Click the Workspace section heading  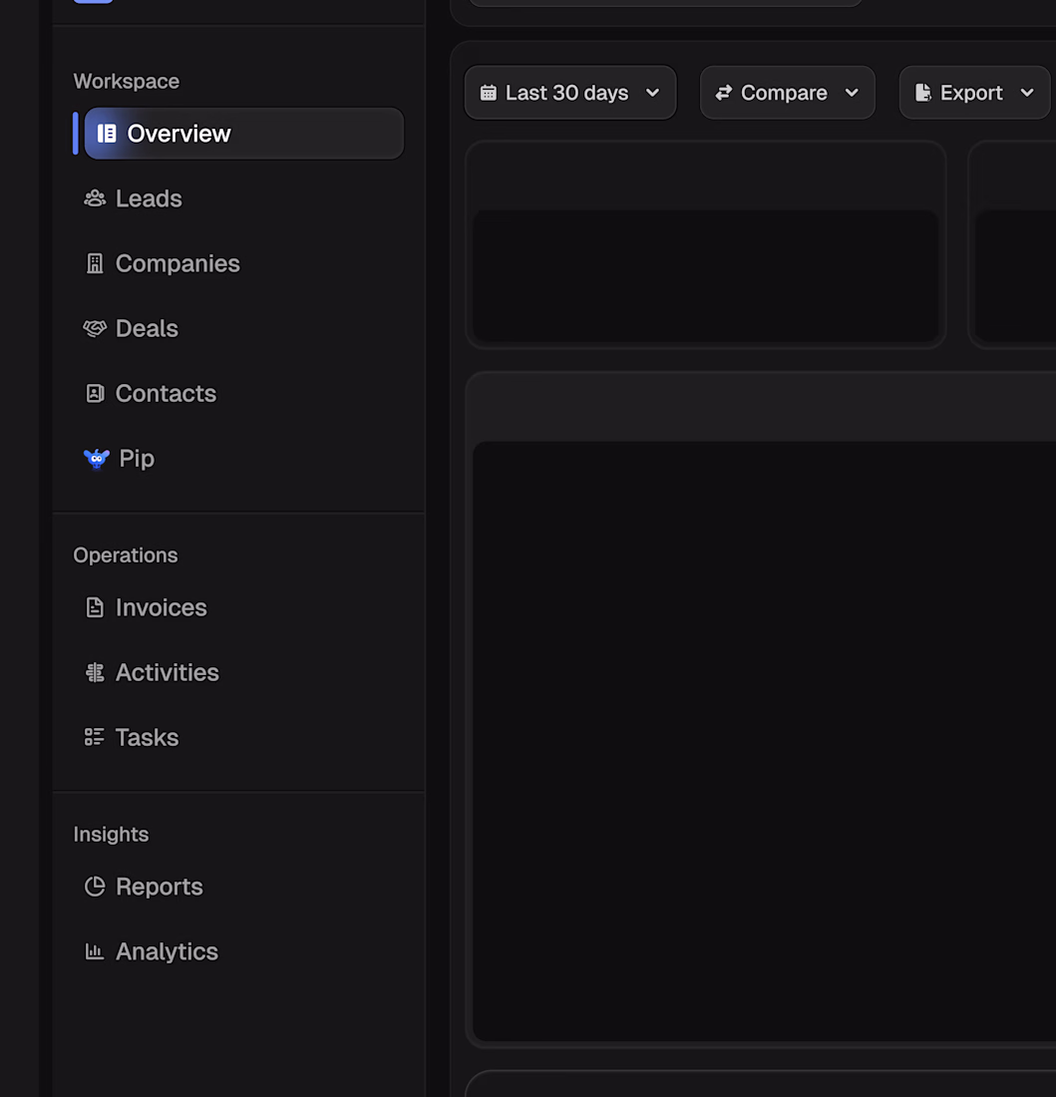[x=127, y=82]
